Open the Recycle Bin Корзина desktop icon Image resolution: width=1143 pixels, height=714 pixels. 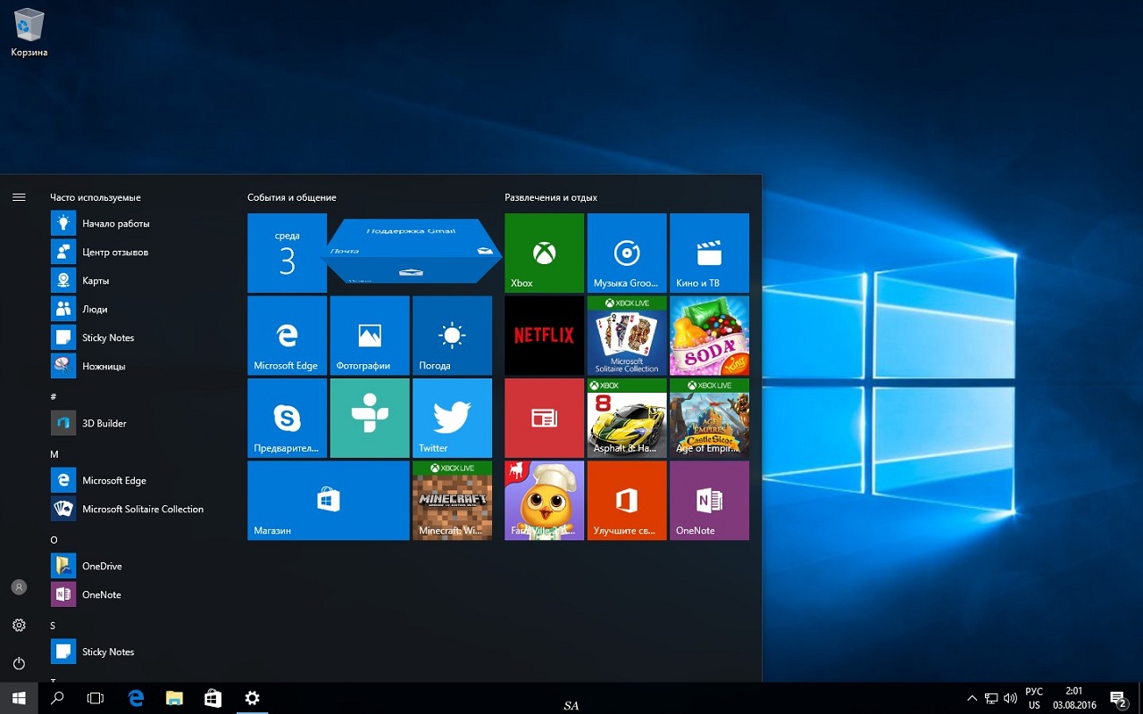(29, 32)
